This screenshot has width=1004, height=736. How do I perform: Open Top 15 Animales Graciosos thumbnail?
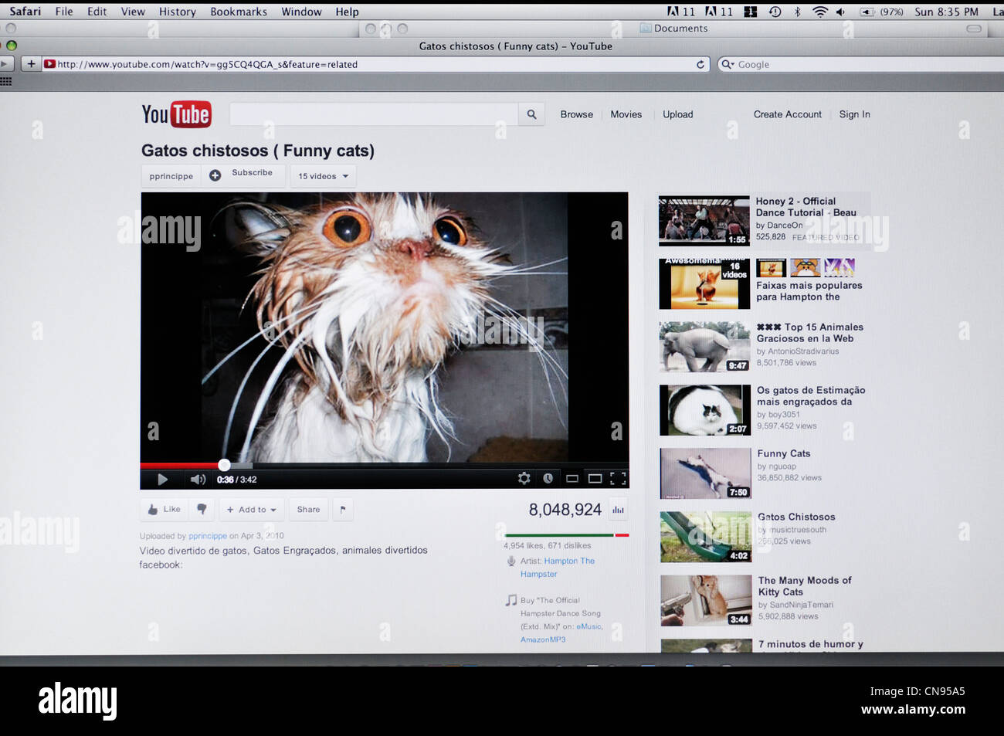pos(704,348)
